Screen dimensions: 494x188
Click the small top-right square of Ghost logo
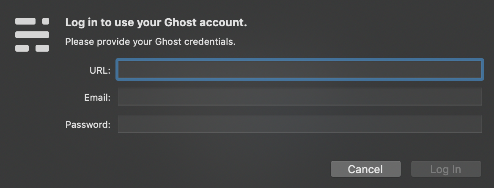46,21
